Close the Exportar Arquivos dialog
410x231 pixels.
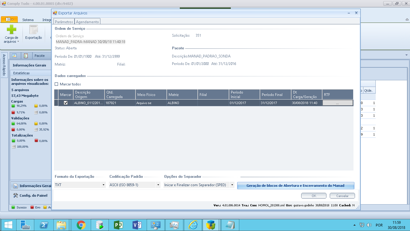coord(356,13)
